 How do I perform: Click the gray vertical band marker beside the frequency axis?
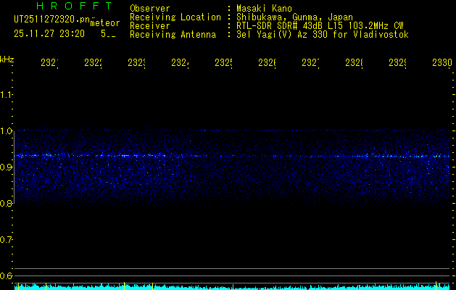coord(14,167)
